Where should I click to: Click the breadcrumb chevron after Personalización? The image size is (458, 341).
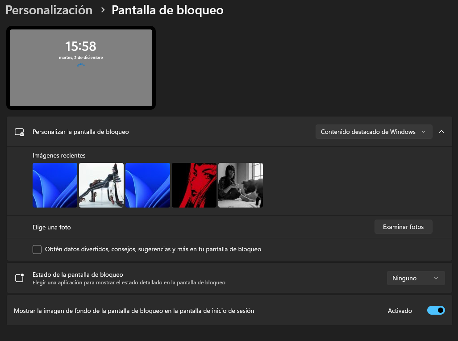point(103,10)
